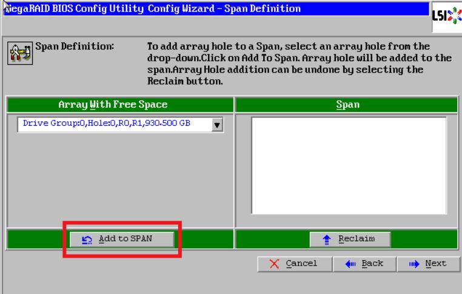Go Back to previous wizard step
The height and width of the screenshot is (294, 462).
click(364, 264)
